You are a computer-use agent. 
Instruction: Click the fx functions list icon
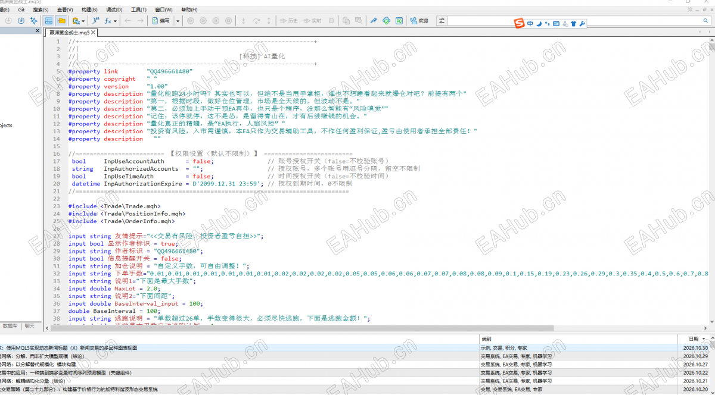(108, 21)
